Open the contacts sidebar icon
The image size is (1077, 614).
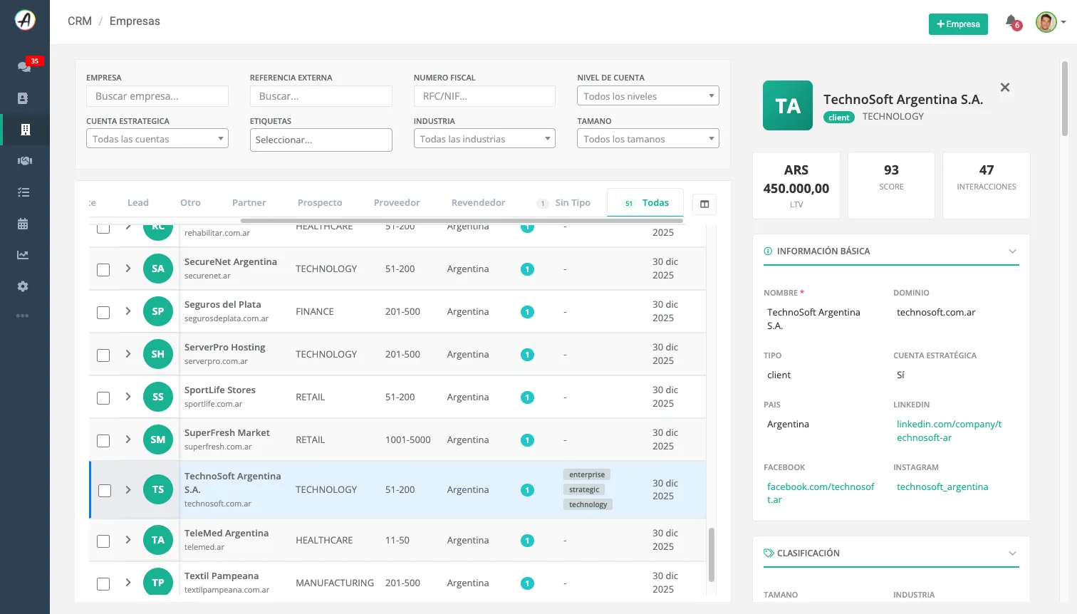[23, 98]
